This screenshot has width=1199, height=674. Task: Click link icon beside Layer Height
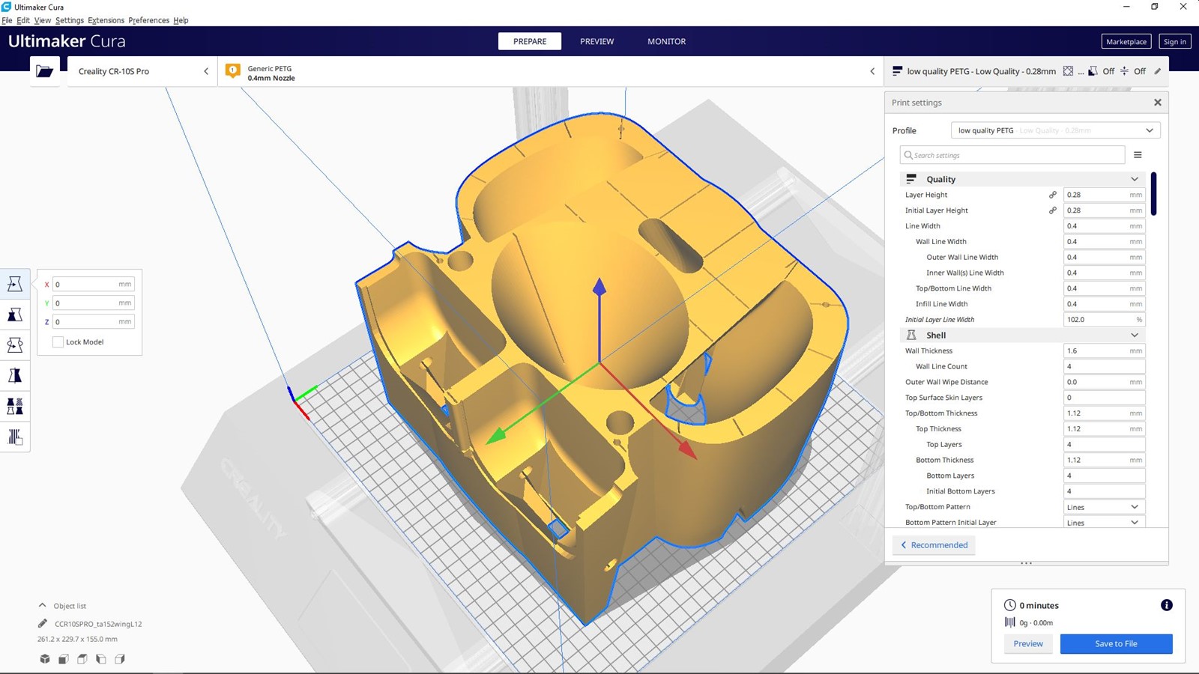pyautogui.click(x=1053, y=195)
